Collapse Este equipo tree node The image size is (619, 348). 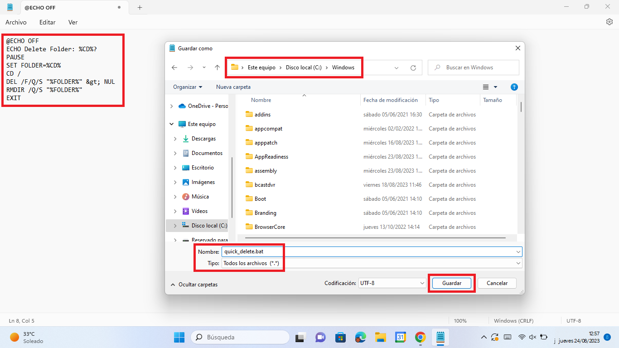pyautogui.click(x=171, y=124)
